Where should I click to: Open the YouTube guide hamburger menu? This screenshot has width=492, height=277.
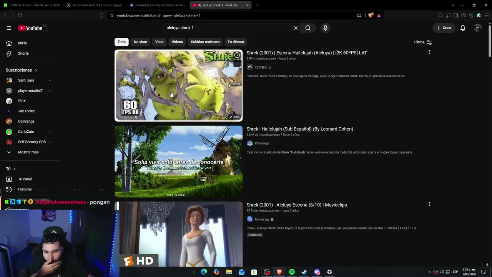[9, 28]
